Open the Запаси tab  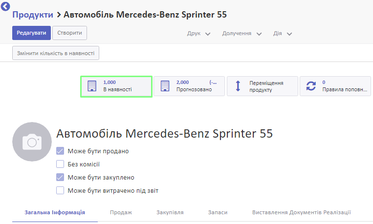pos(218,212)
